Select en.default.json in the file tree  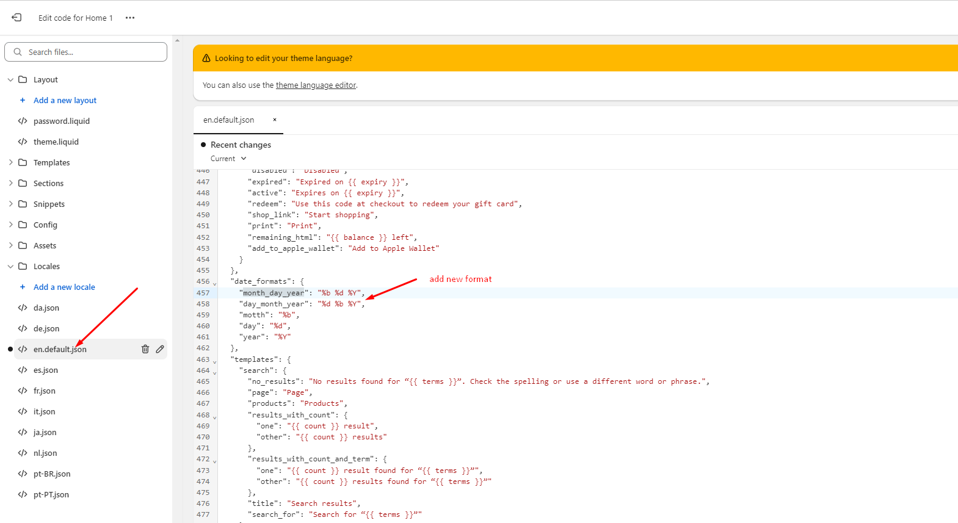coord(60,349)
